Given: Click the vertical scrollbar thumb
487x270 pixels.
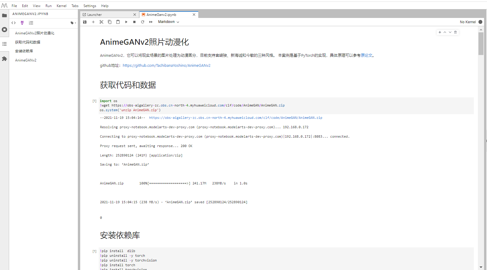Looking at the screenshot, I should (x=481, y=44).
